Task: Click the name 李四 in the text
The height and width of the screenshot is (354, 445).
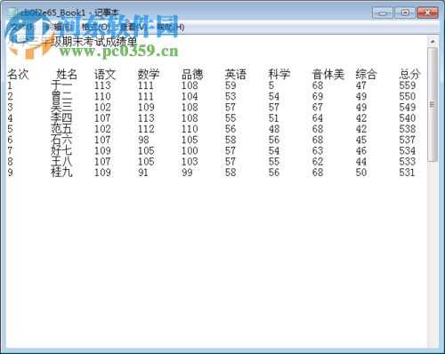Action: 61,118
